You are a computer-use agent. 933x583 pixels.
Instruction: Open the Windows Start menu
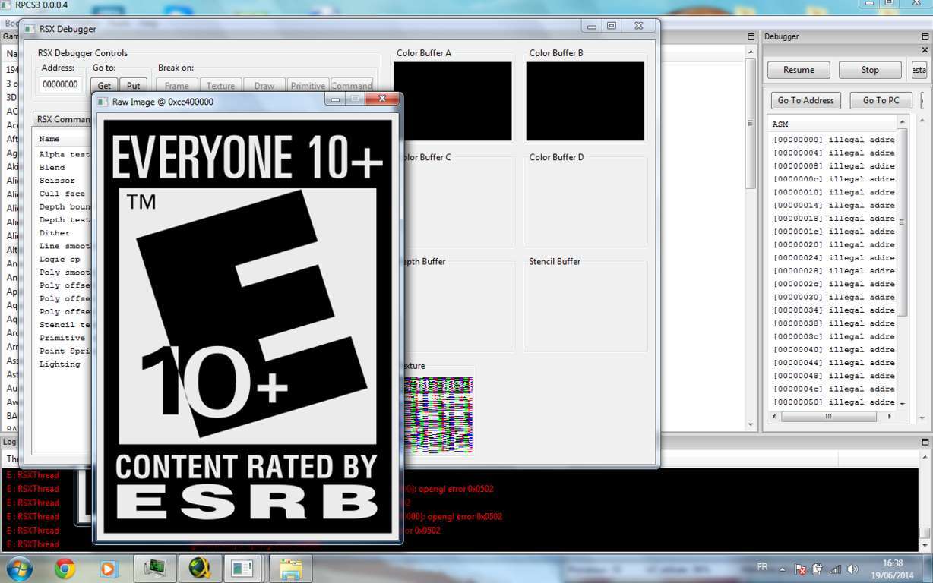click(x=19, y=568)
